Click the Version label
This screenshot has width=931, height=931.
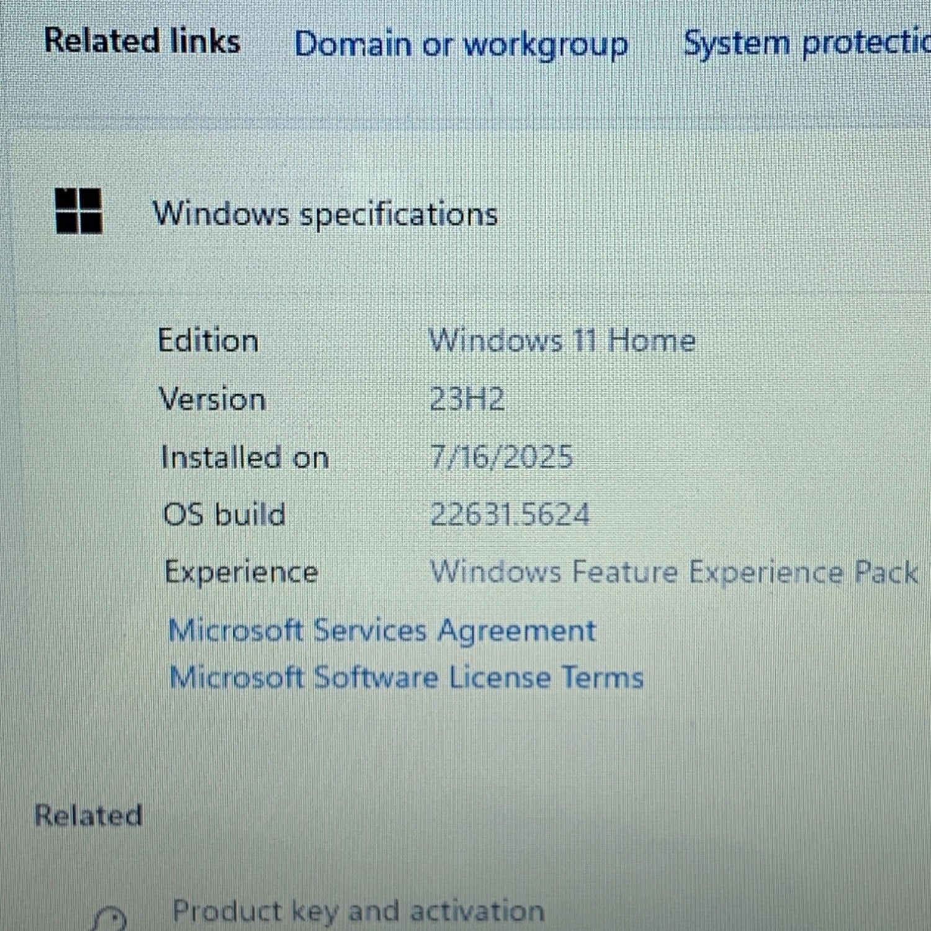pos(213,398)
